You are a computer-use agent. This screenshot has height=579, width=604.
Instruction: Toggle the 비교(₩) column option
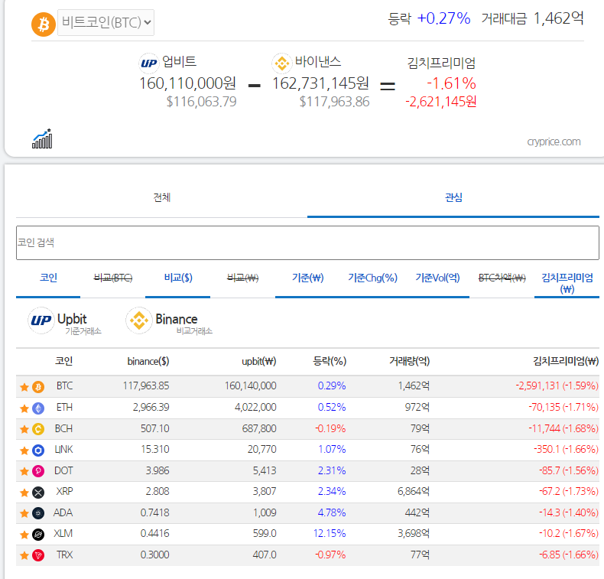pos(242,278)
